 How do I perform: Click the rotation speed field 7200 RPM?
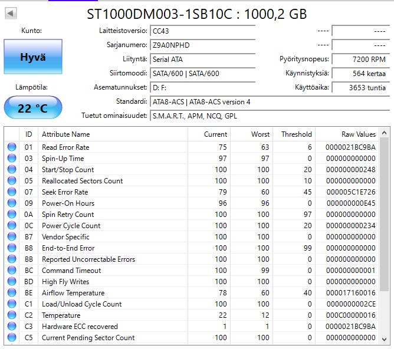tap(360, 59)
